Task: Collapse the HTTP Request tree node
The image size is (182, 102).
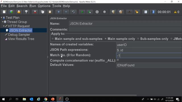Action: point(4,26)
